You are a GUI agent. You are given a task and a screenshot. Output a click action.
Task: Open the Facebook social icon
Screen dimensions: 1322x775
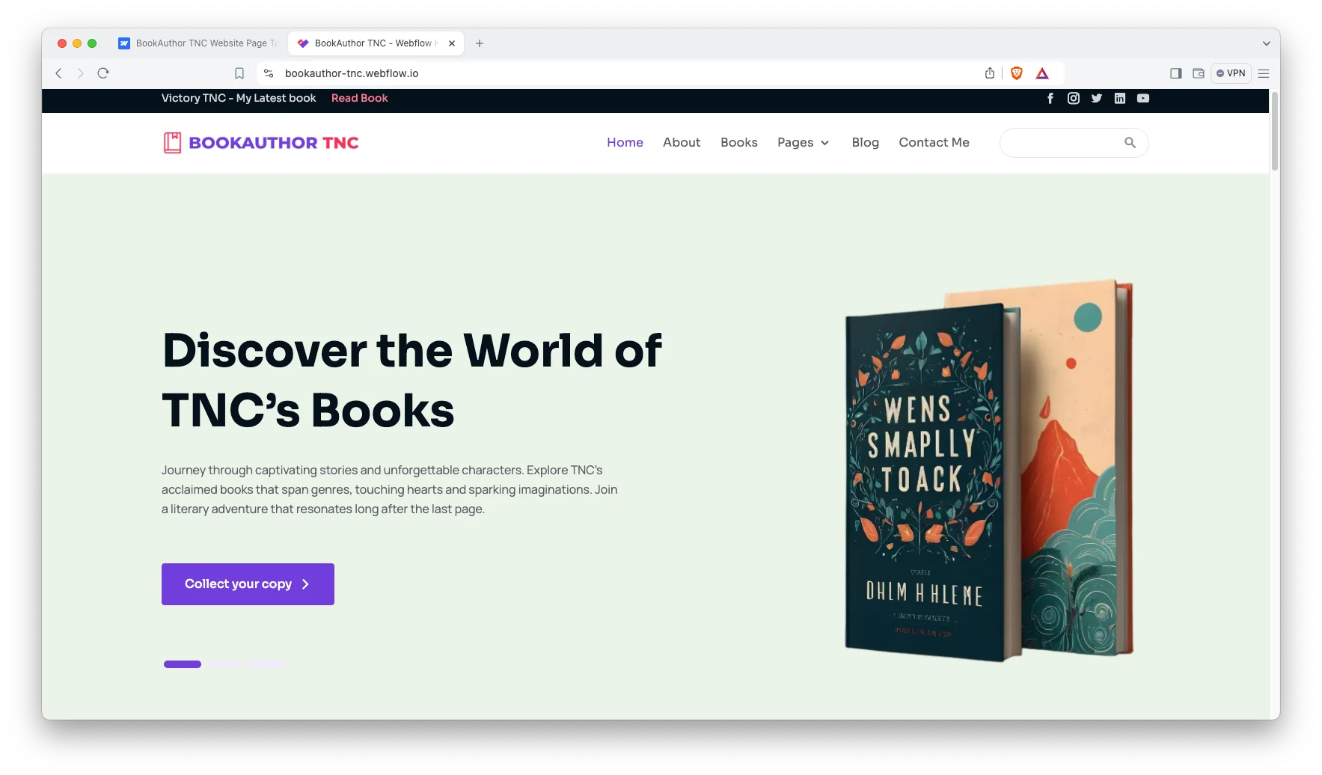pyautogui.click(x=1050, y=98)
